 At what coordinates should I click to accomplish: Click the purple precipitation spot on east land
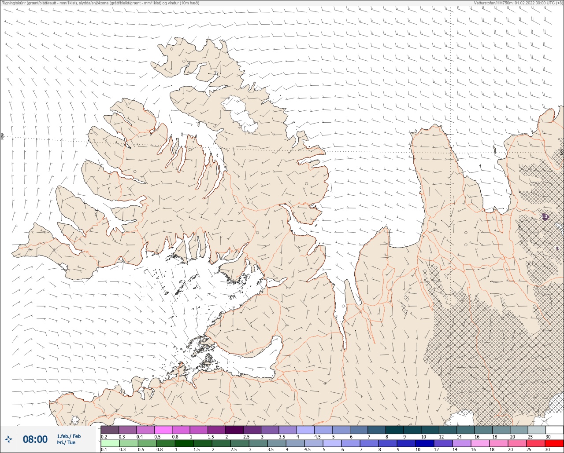(545, 216)
